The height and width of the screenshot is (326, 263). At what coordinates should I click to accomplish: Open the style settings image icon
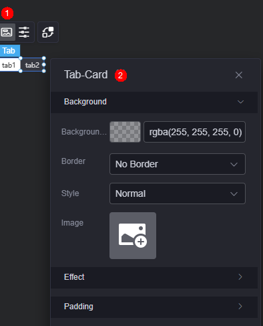[7, 32]
